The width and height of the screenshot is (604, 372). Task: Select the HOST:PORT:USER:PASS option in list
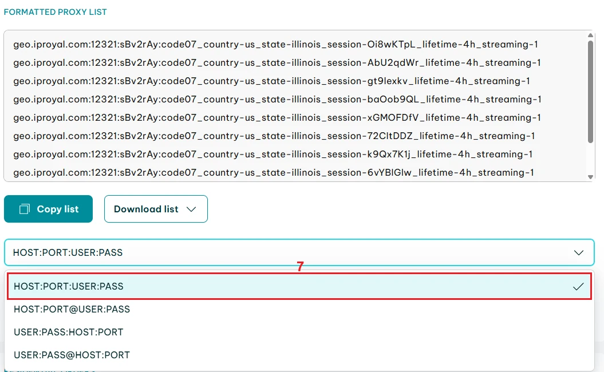(69, 286)
